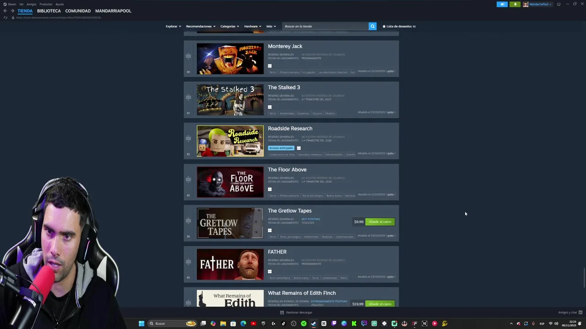
Task: Open The Stalked 3 thumbnail
Action: point(230,100)
